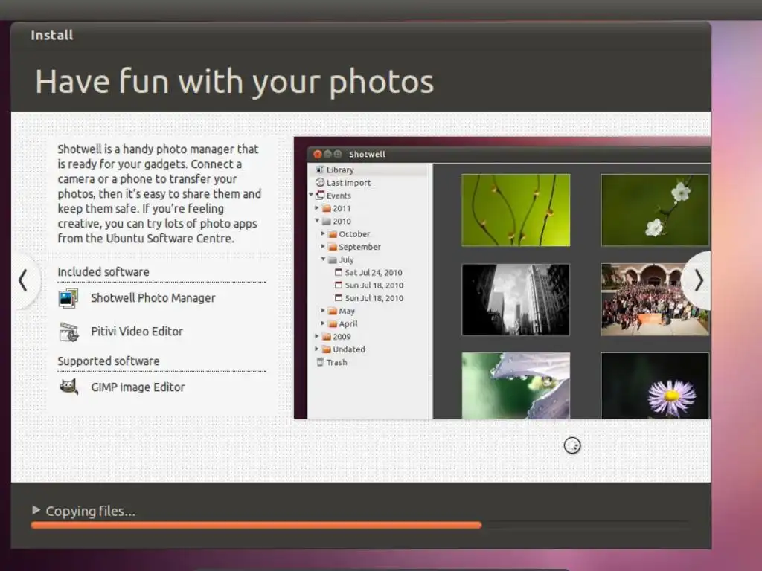Select the Shotwell Photo Manager label
Viewport: 762px width, 571px height.
(x=153, y=298)
